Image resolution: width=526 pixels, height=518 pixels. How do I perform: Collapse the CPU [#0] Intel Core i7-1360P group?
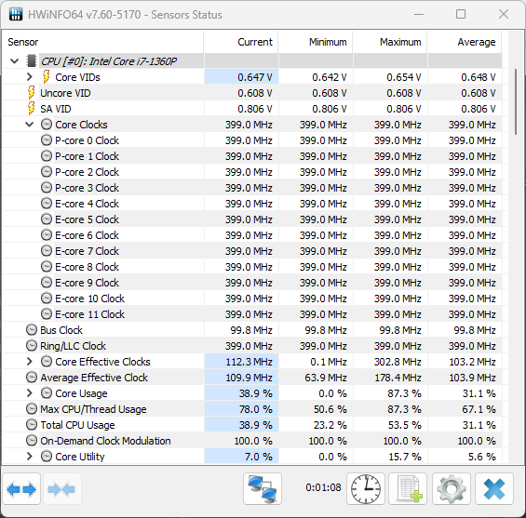point(14,61)
